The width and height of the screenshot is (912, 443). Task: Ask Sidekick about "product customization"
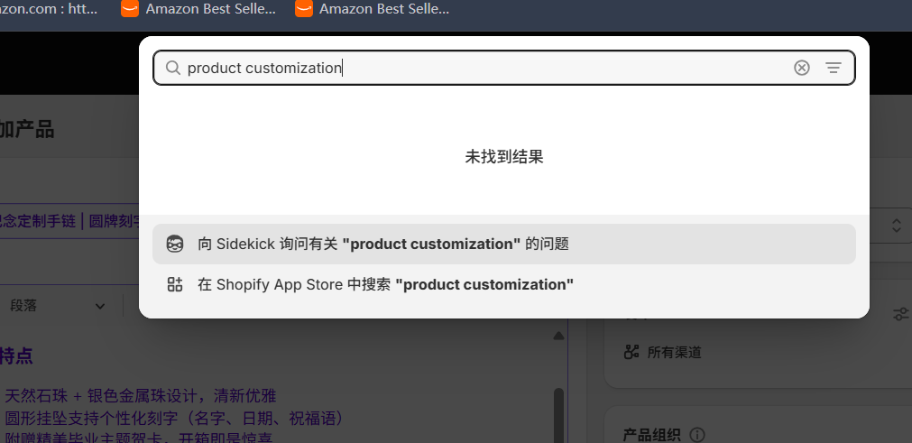pyautogui.click(x=503, y=245)
